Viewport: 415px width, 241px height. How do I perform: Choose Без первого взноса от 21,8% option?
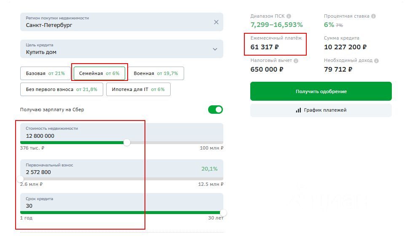[x=62, y=89]
